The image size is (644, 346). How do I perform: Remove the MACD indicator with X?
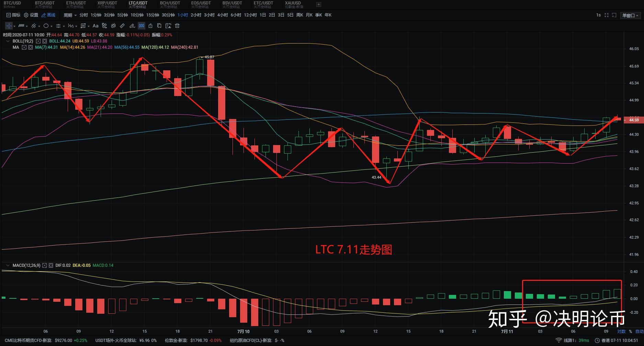(x=51, y=265)
